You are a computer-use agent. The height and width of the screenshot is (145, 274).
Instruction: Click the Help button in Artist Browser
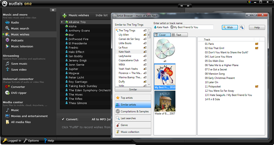coord(257,27)
